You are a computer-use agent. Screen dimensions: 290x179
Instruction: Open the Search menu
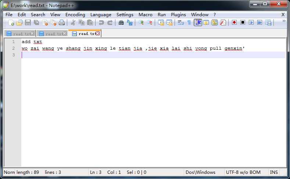[x=38, y=15]
